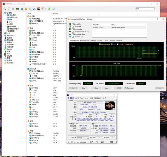Open the CPU-Z 工具 dropdown arrow
167x157 pixels.
[x=96, y=142]
